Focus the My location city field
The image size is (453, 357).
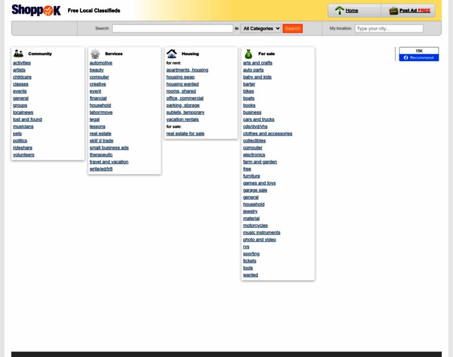[x=389, y=28]
